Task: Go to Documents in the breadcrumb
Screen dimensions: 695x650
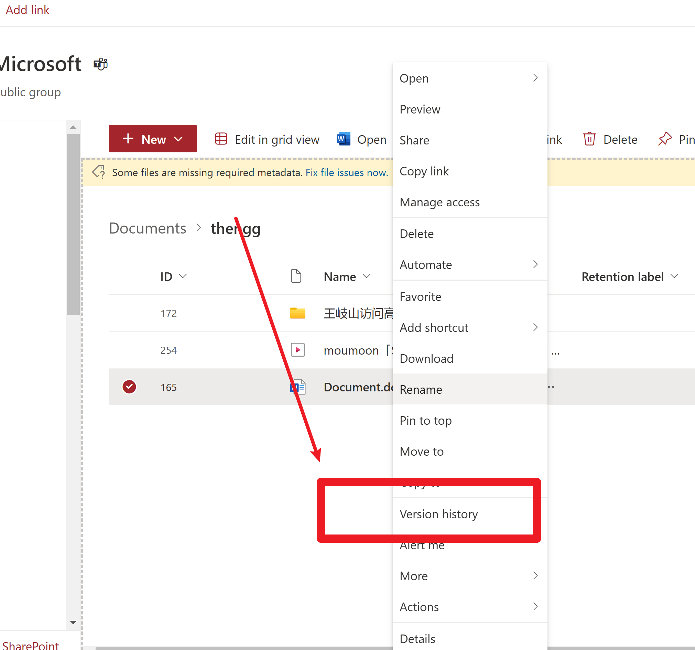Action: [147, 228]
